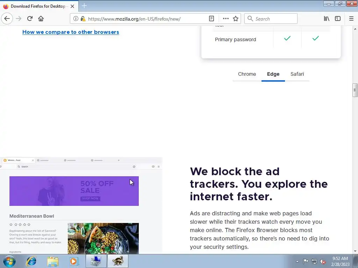The height and width of the screenshot is (268, 358).
Task: Click the We block the ad trackers heading
Action: 259,184
